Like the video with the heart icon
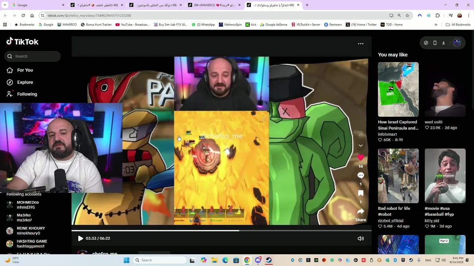474x266 pixels. 361,157
